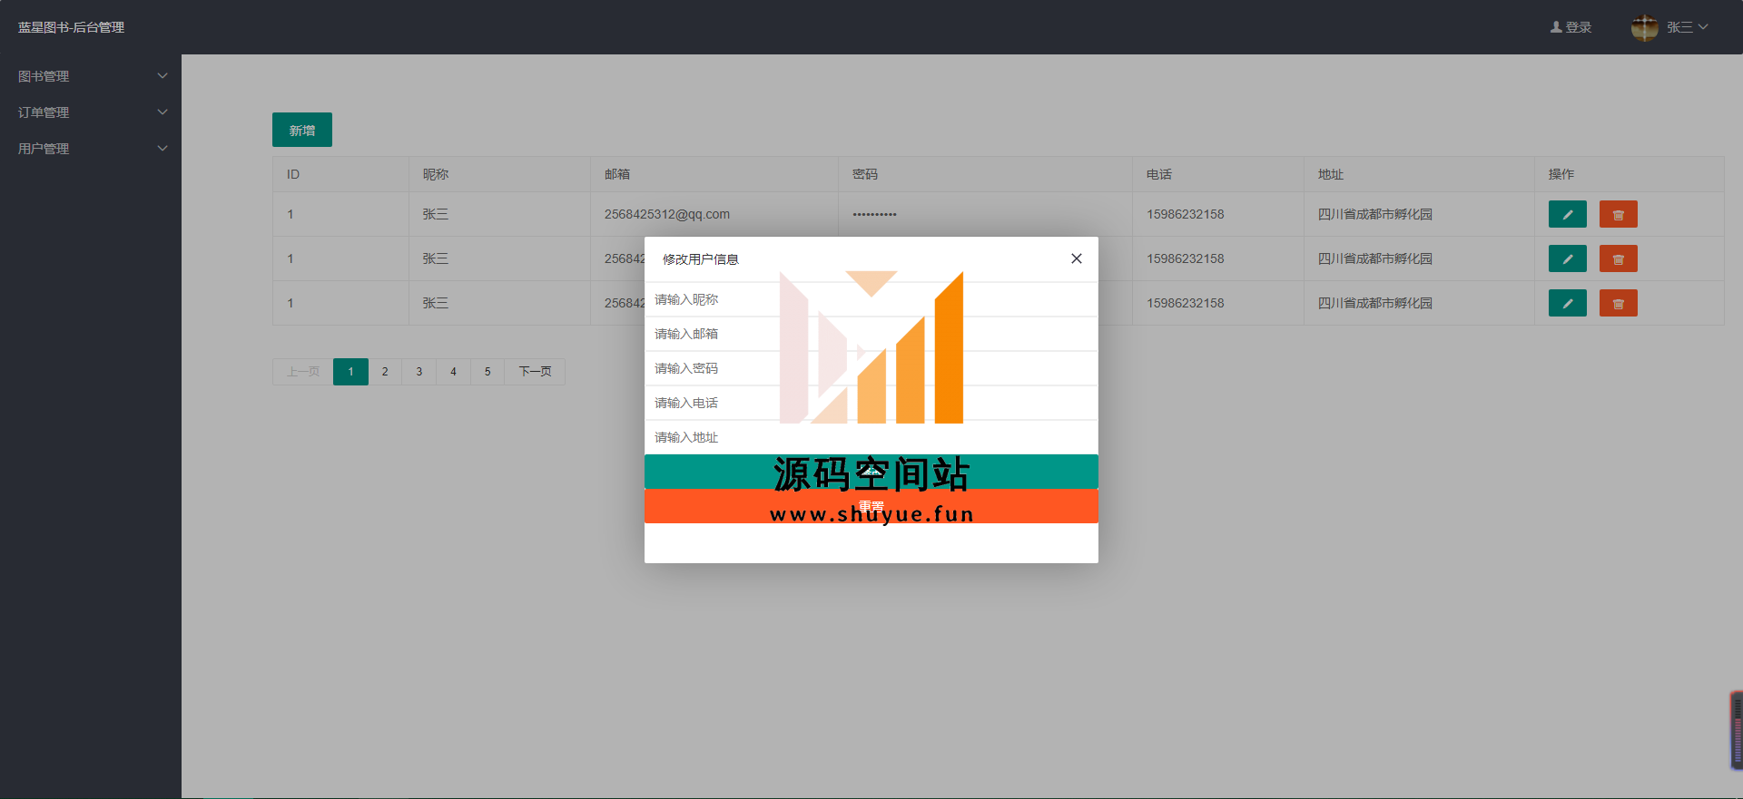Click the 请输入地址 input field

(x=871, y=437)
